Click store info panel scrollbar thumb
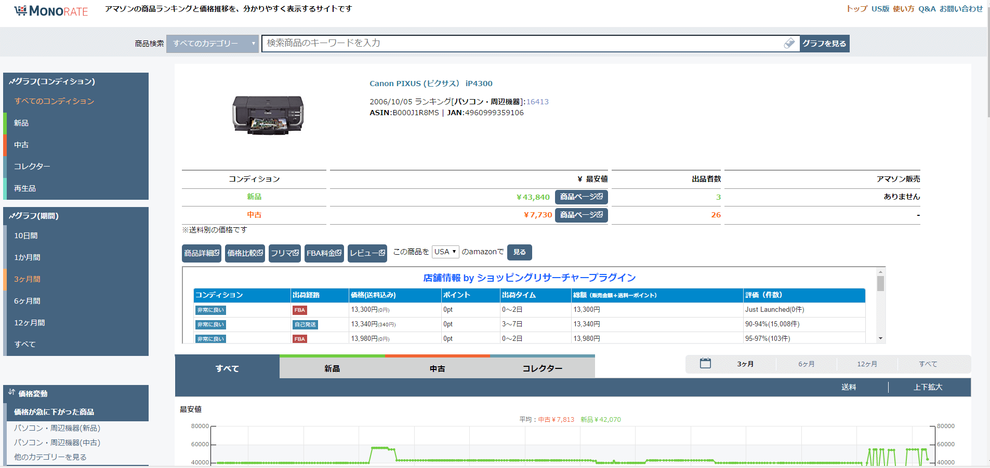Screen dimensions: 990x468 pos(880,283)
